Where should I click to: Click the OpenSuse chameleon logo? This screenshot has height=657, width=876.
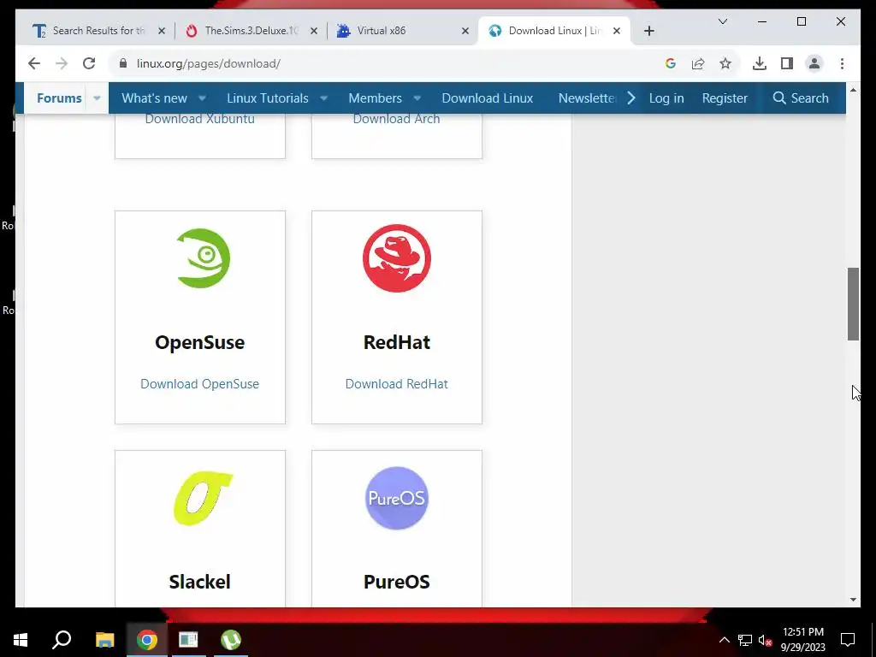(203, 258)
